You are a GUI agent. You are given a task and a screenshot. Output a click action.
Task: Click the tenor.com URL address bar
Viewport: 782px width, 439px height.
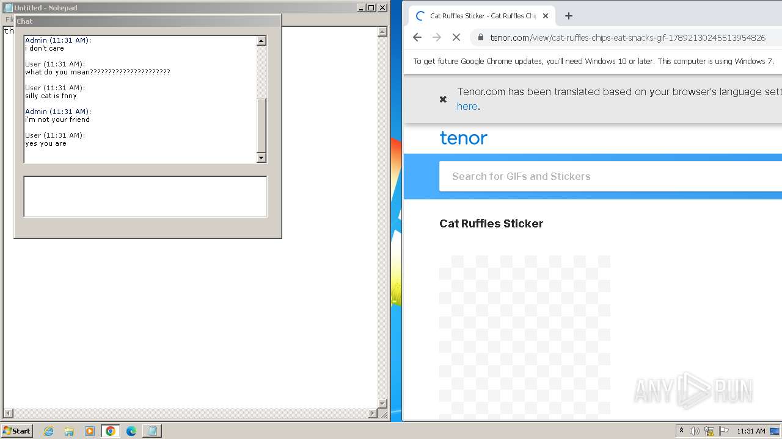click(x=627, y=37)
